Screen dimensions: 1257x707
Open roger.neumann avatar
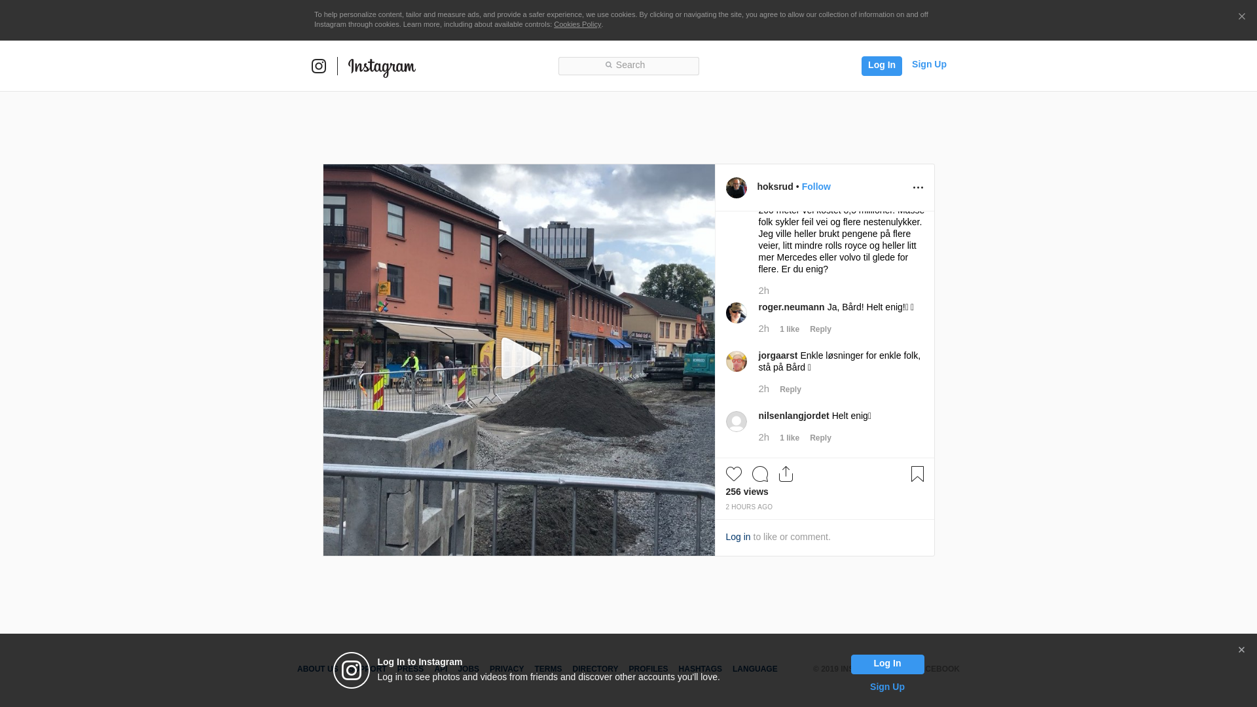(737, 313)
